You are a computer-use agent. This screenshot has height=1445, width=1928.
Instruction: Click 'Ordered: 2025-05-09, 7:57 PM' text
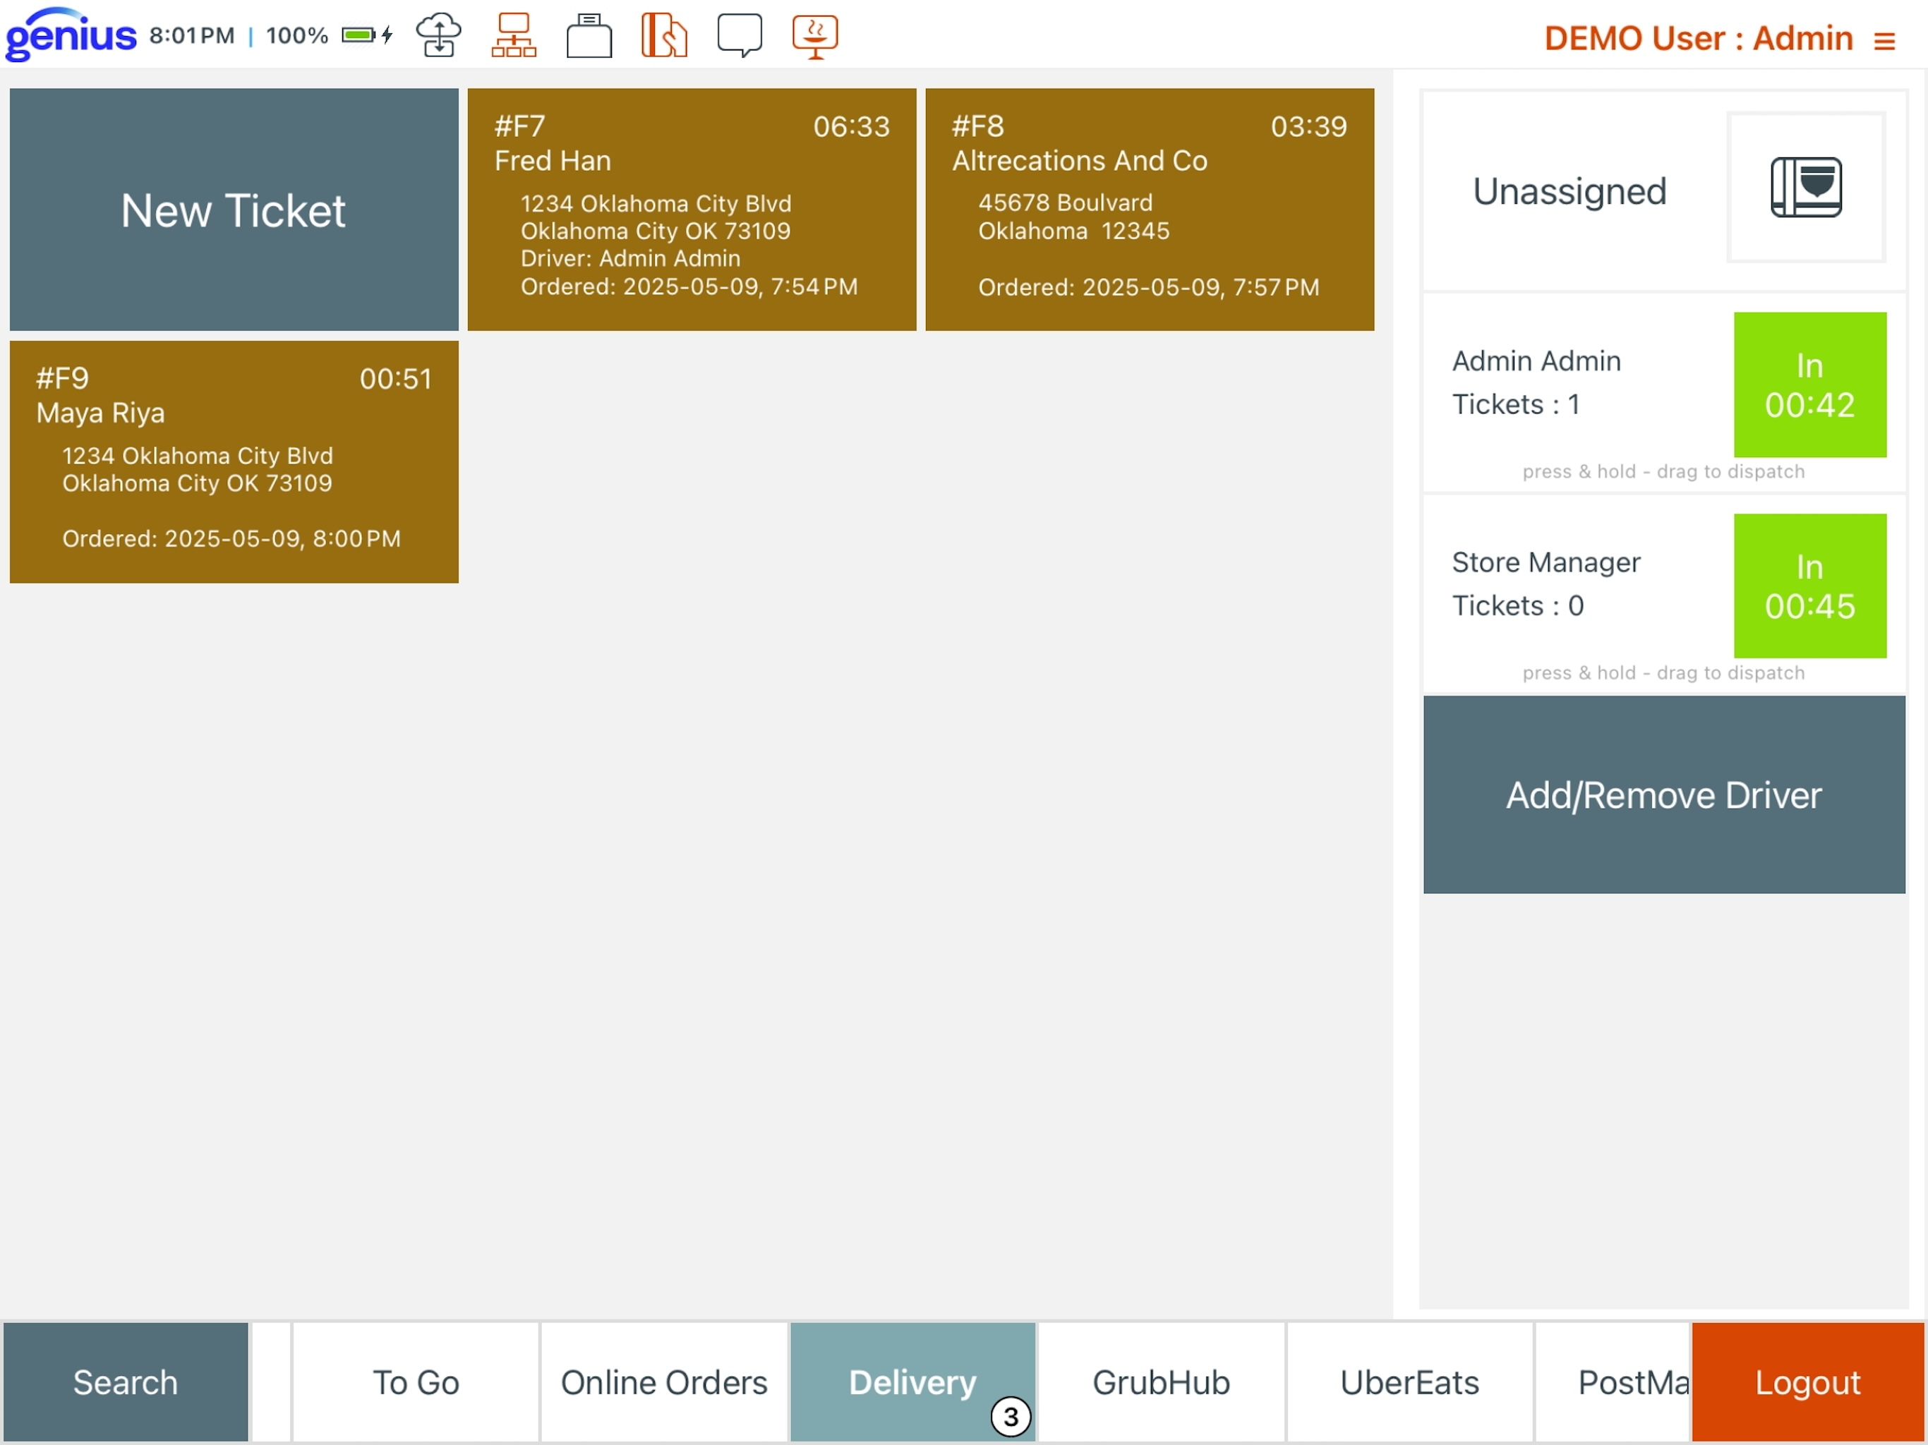tap(1148, 286)
